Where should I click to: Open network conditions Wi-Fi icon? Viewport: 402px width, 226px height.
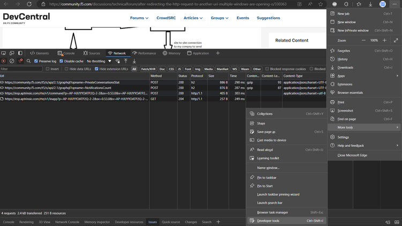coord(118,61)
